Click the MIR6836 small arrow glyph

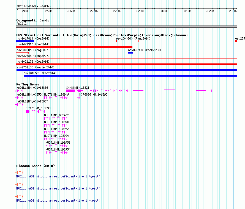(79, 98)
